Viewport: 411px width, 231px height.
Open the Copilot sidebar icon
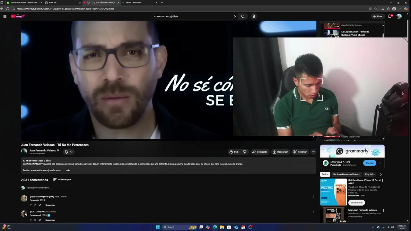click(406, 9)
